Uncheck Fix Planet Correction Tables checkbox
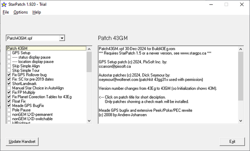The height and width of the screenshot is (151, 250). [x=9, y=97]
